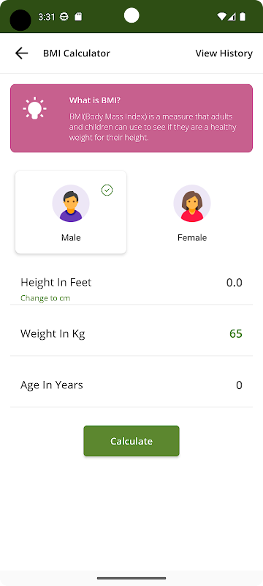The image size is (263, 586).
Task: Select the Male avatar icon
Action: click(x=71, y=204)
